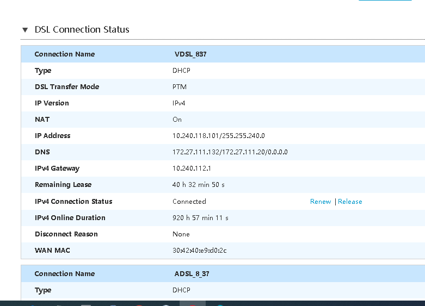Screen dimensions: 425x306
Task: Click the IPv4 Connection Status label
Action: [73, 202]
